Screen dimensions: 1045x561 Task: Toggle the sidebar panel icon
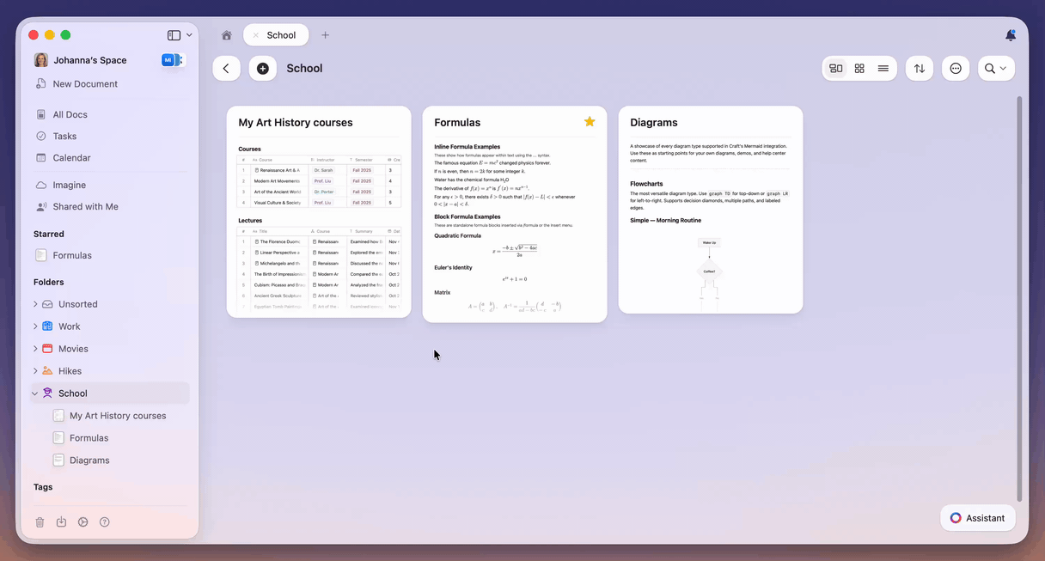tap(174, 35)
